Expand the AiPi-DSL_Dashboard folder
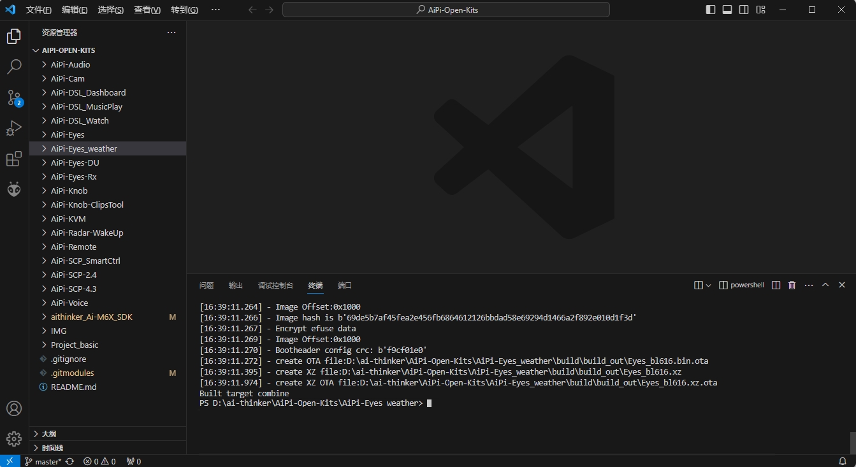Screen dimensions: 856x467 pyautogui.click(x=108, y=92)
